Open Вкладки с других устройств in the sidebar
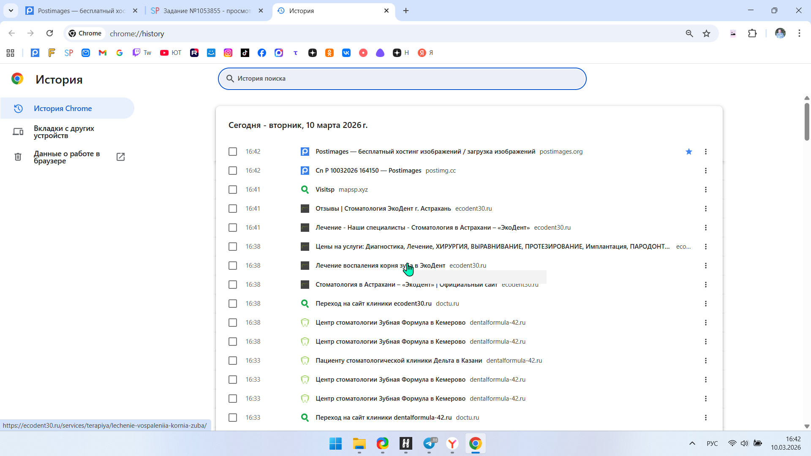This screenshot has height=456, width=811. [x=64, y=132]
